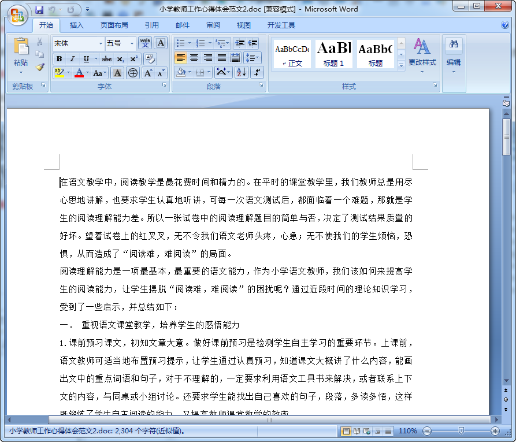This screenshot has height=442, width=516.
Task: Sort the selected text A to Z
Action: pyautogui.click(x=241, y=72)
